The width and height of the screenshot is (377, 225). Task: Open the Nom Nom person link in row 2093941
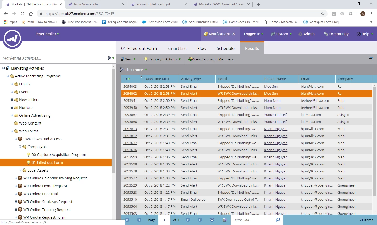coord(272,101)
